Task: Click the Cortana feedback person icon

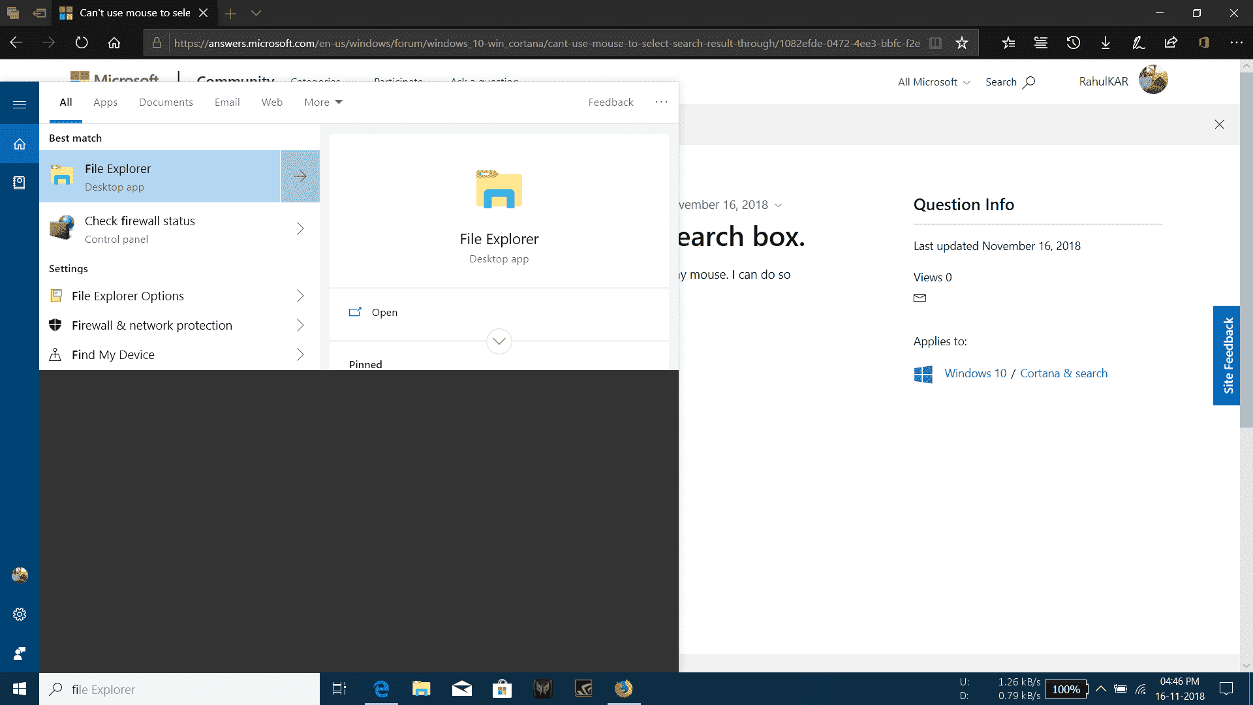Action: coord(20,653)
